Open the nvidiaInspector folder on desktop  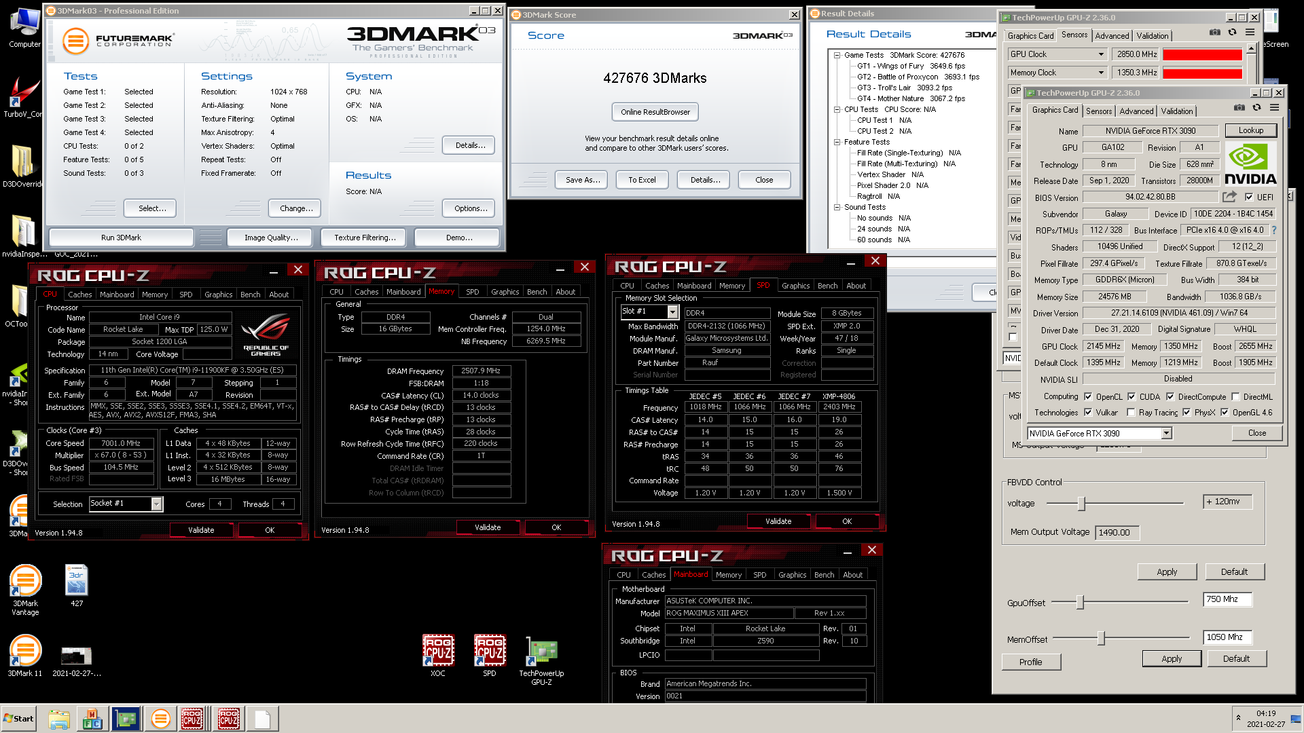(24, 236)
